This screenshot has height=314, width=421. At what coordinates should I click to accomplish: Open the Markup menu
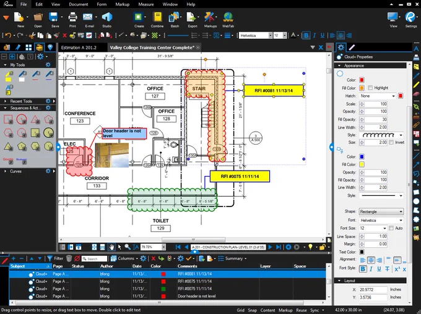click(x=122, y=4)
